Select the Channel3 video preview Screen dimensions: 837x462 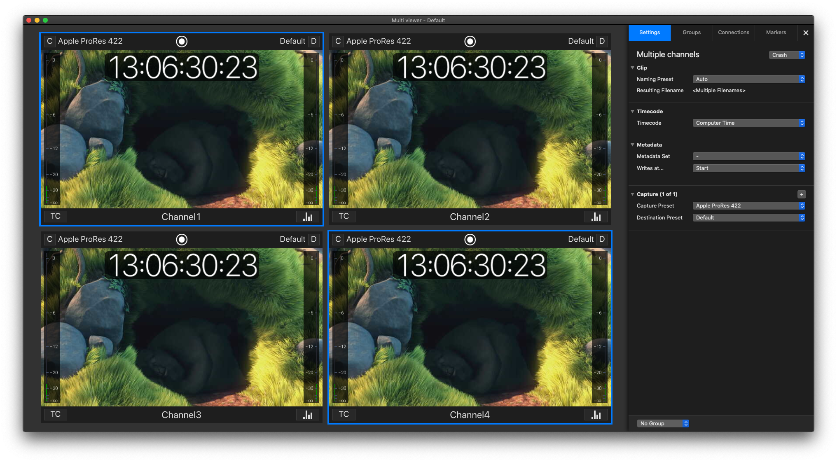click(x=182, y=327)
